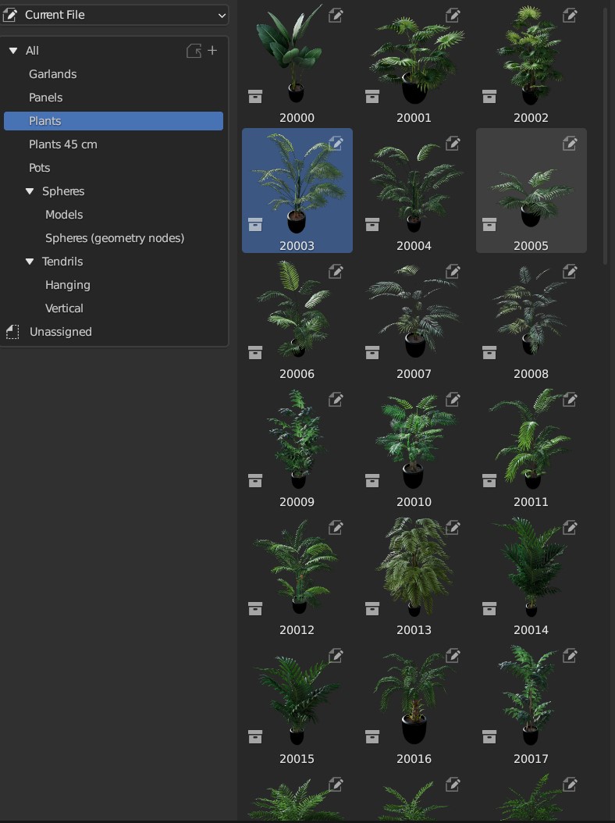The image size is (615, 823).
Task: Click the catalog filter icon beside the plus
Action: pos(194,50)
